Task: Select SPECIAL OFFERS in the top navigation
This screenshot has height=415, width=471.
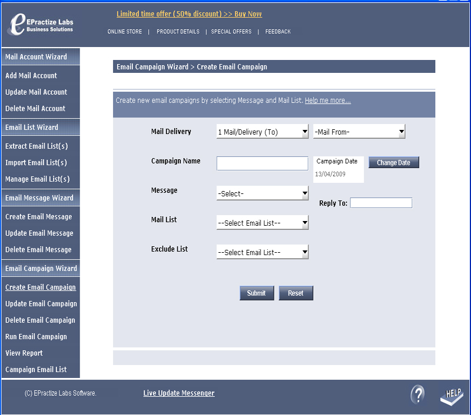Action: (x=231, y=32)
